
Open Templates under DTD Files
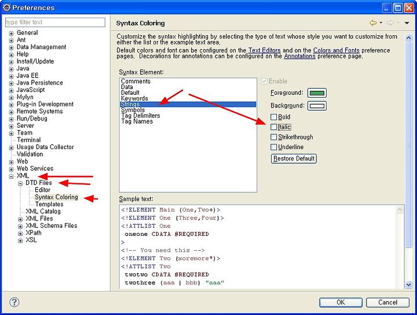(49, 205)
